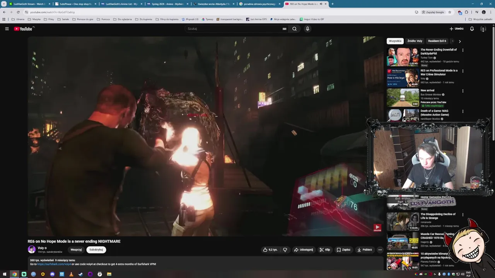The height and width of the screenshot is (278, 495).
Task: Save video with Zapisz button
Action: tap(343, 250)
